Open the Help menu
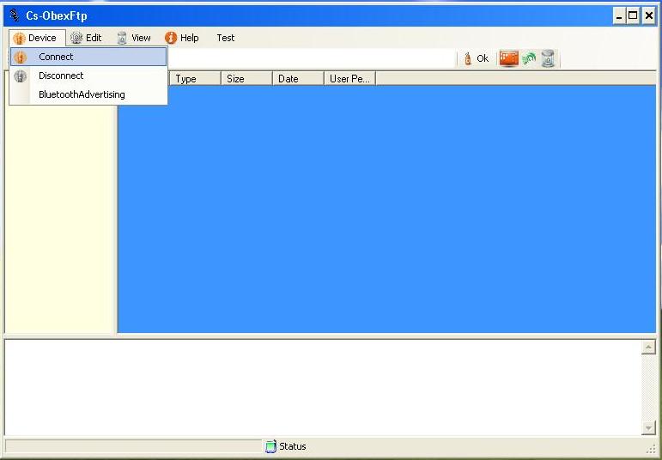 click(182, 38)
